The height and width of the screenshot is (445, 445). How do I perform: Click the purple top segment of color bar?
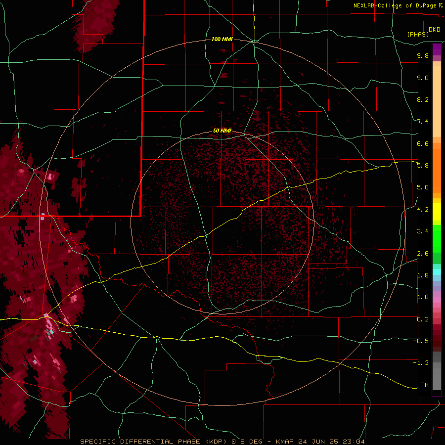tap(437, 49)
